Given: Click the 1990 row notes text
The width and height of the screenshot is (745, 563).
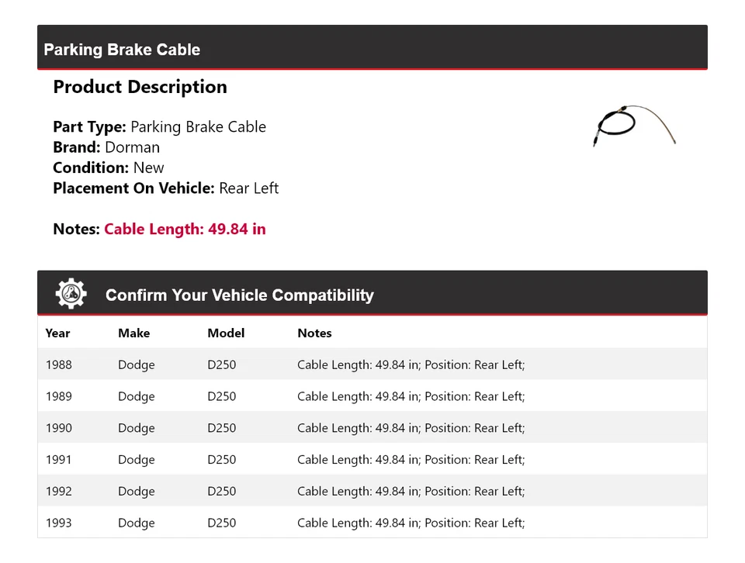Looking at the screenshot, I should point(411,428).
